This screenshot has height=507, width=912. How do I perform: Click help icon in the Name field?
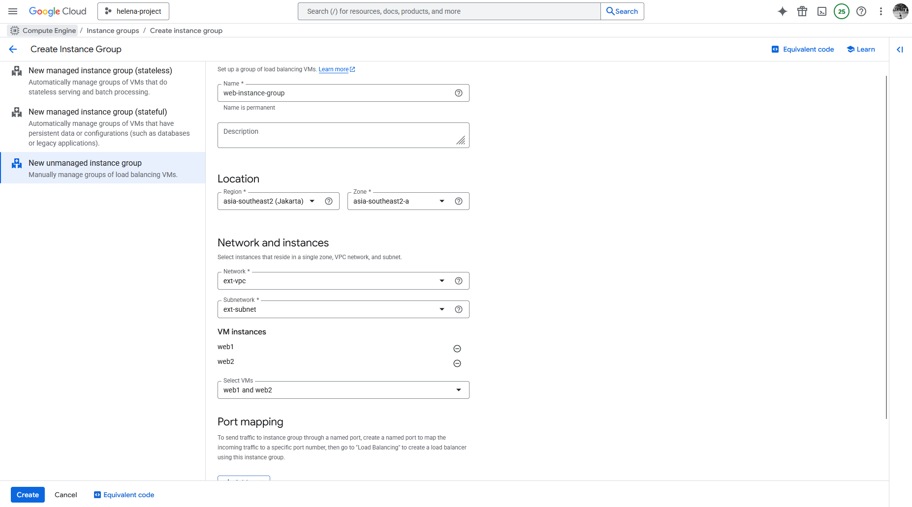458,93
